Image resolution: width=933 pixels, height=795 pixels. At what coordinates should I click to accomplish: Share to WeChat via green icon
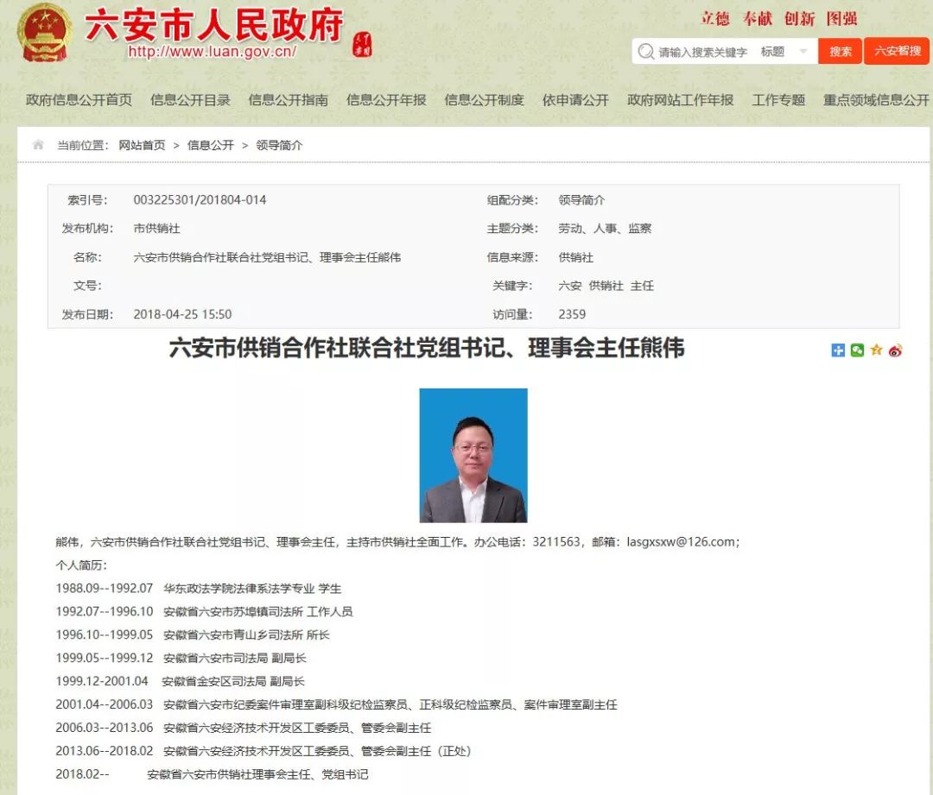pyautogui.click(x=857, y=350)
